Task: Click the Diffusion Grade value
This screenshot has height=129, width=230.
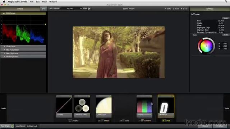Action: click(221, 23)
